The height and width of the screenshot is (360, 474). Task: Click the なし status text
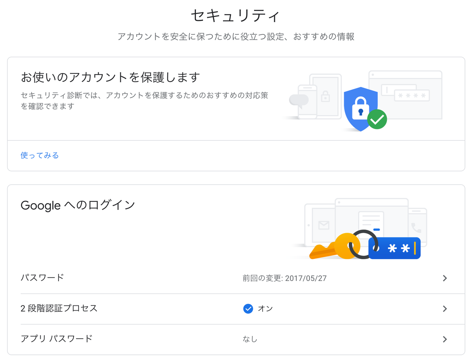point(250,339)
